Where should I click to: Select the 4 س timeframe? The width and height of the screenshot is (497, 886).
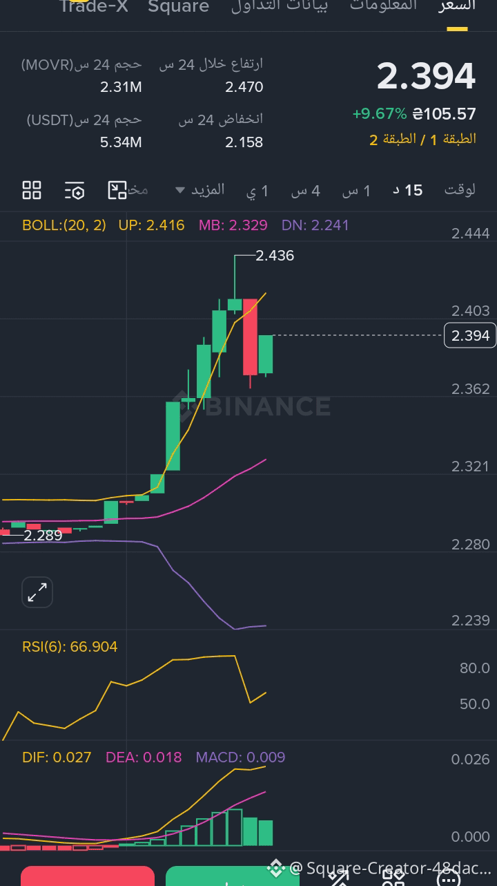305,191
